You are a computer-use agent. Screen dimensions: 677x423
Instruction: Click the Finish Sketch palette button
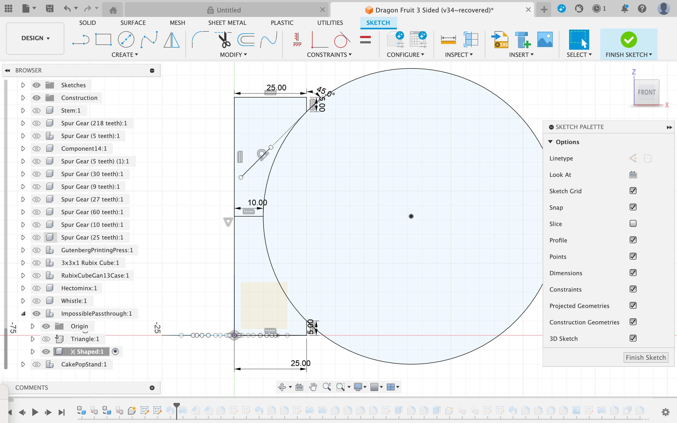[645, 358]
